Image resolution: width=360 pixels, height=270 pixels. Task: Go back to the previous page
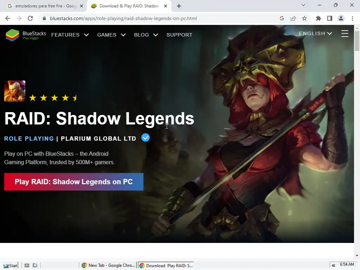pos(8,18)
